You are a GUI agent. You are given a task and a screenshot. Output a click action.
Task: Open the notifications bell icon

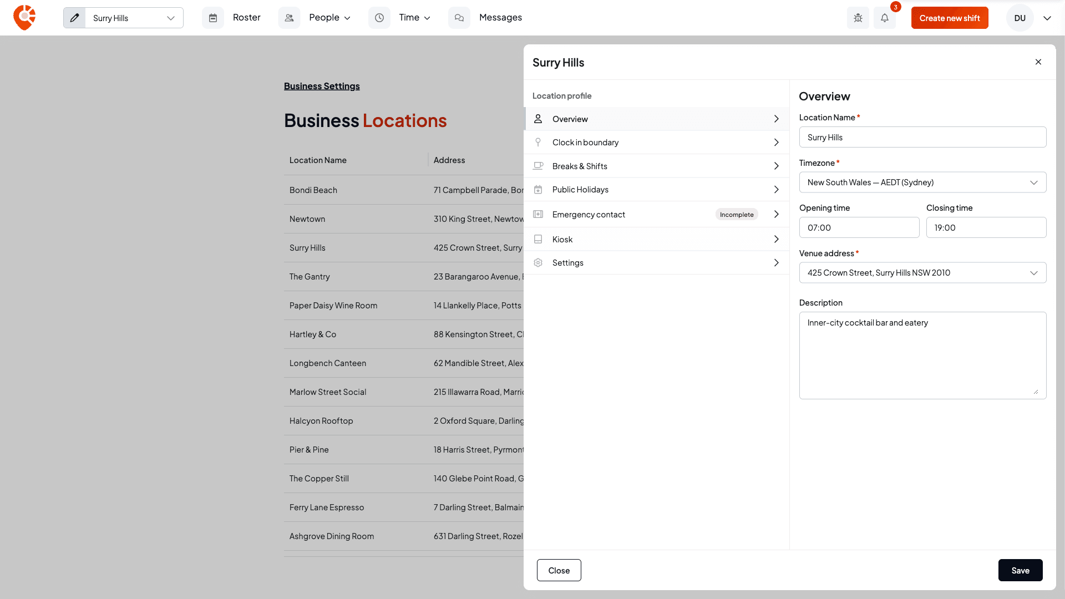point(885,18)
